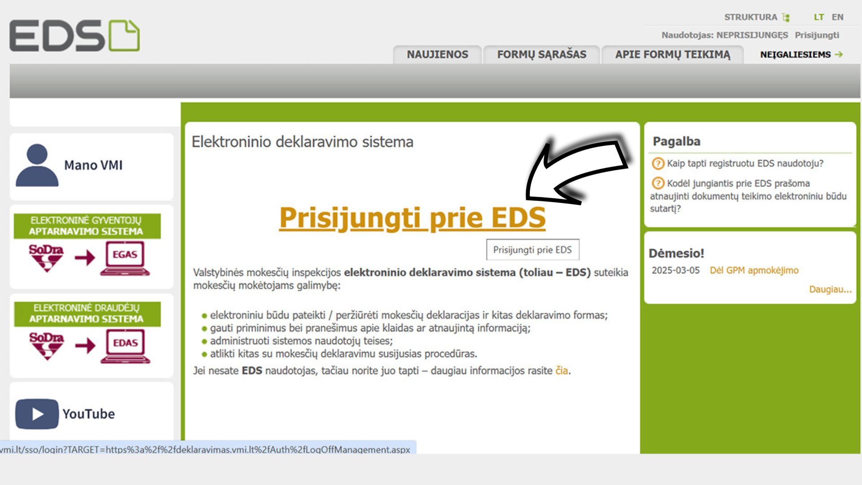The height and width of the screenshot is (485, 862).
Task: Click the 'Elektroninio deklaravimo sistema' heading
Action: click(x=302, y=142)
